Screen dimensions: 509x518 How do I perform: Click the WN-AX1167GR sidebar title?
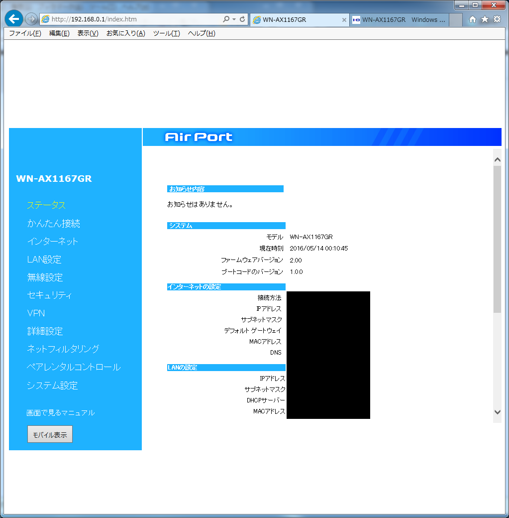(x=54, y=179)
